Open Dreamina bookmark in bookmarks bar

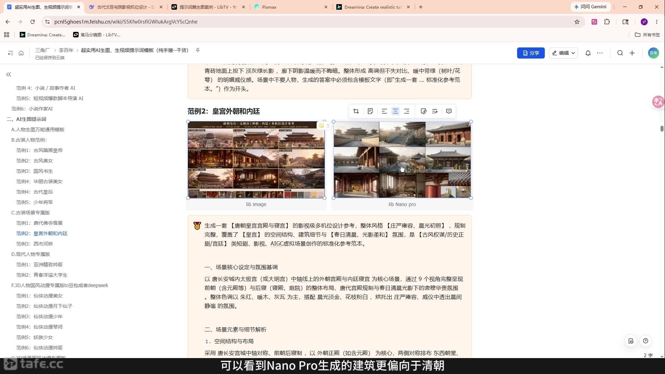(x=42, y=35)
